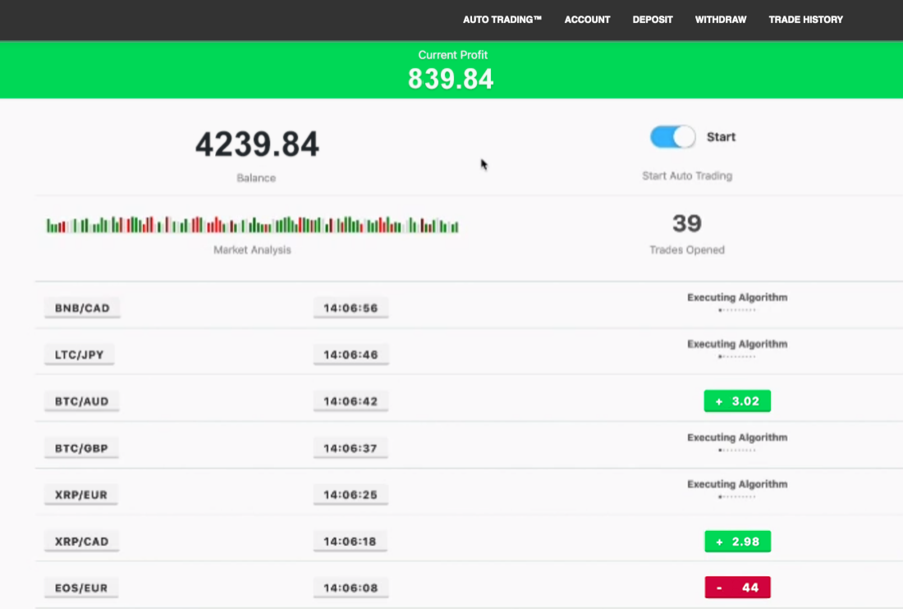
Task: Click the BTC/AUD pair tag
Action: [82, 402]
